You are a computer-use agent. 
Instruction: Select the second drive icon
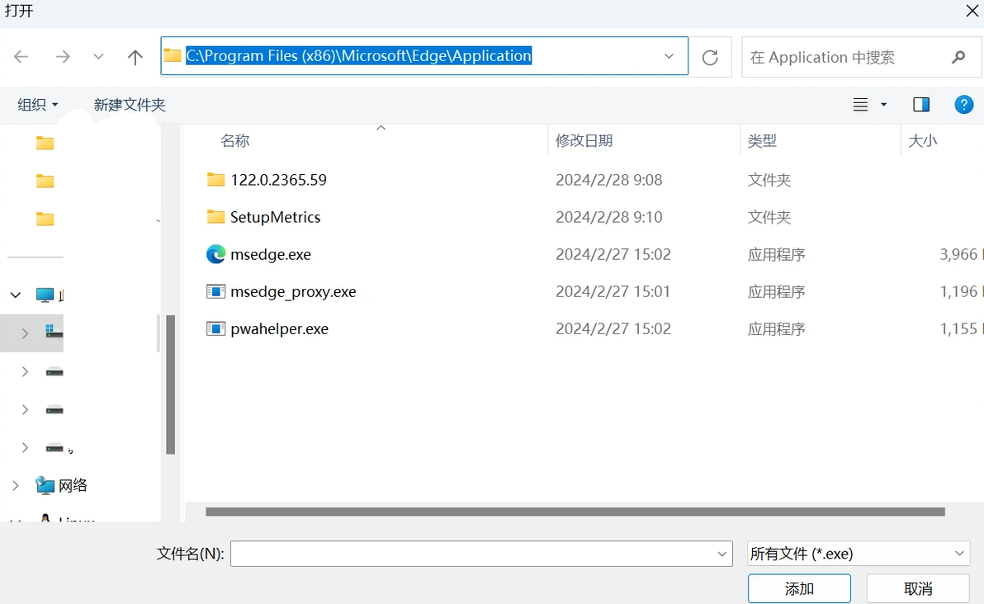point(54,371)
